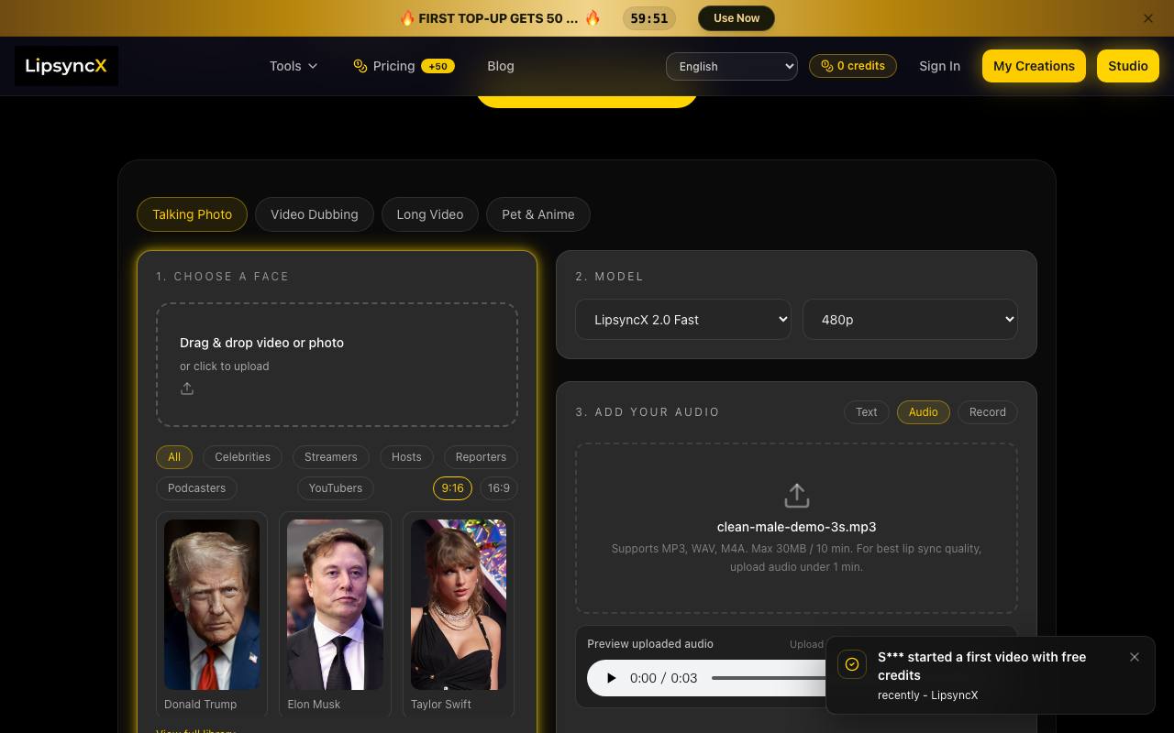Click the coins icon beside Pricing

click(360, 66)
